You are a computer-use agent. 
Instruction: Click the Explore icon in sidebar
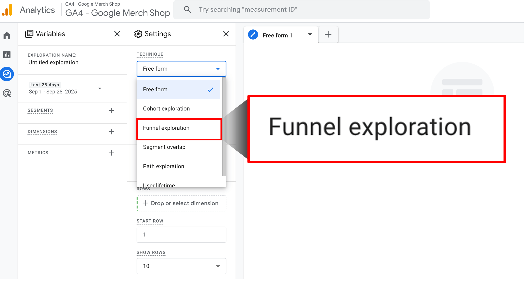[7, 74]
